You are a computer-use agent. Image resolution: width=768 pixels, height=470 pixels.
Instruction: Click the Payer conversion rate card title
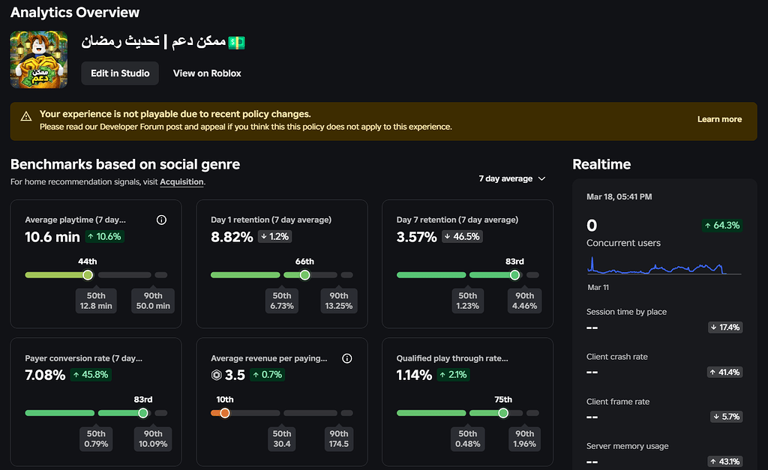tap(84, 358)
